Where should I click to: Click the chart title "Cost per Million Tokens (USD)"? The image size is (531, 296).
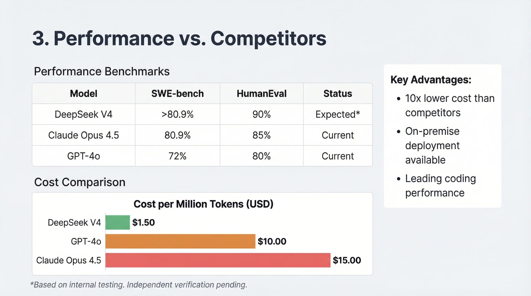point(203,204)
